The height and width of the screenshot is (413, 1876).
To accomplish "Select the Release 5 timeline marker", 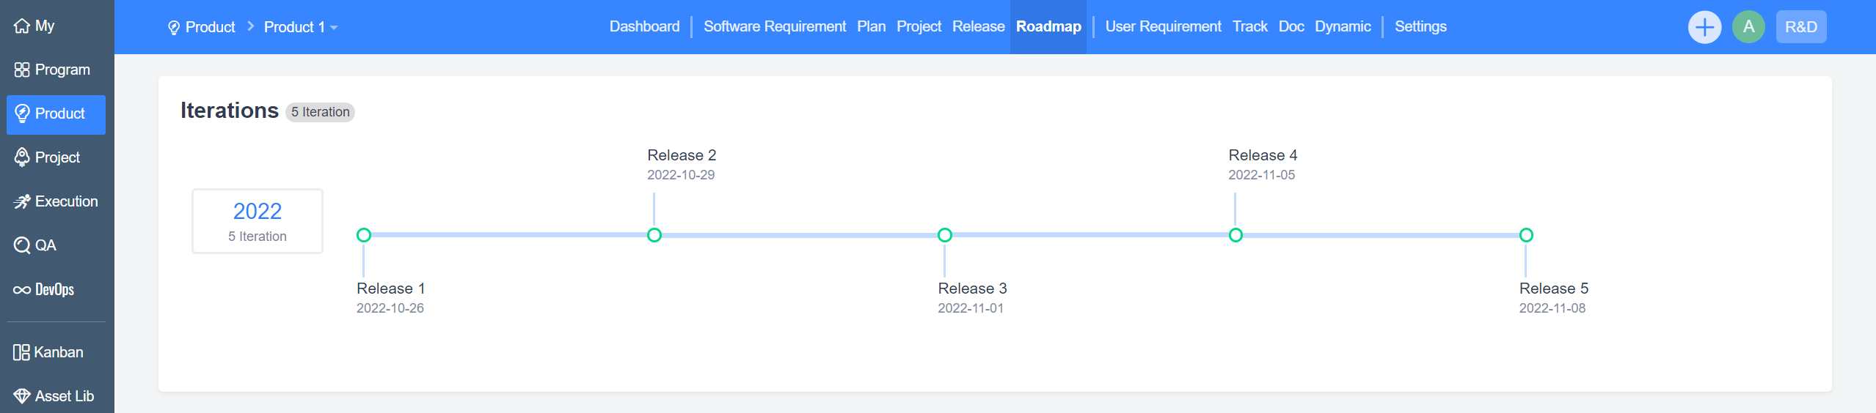I will click(x=1526, y=235).
